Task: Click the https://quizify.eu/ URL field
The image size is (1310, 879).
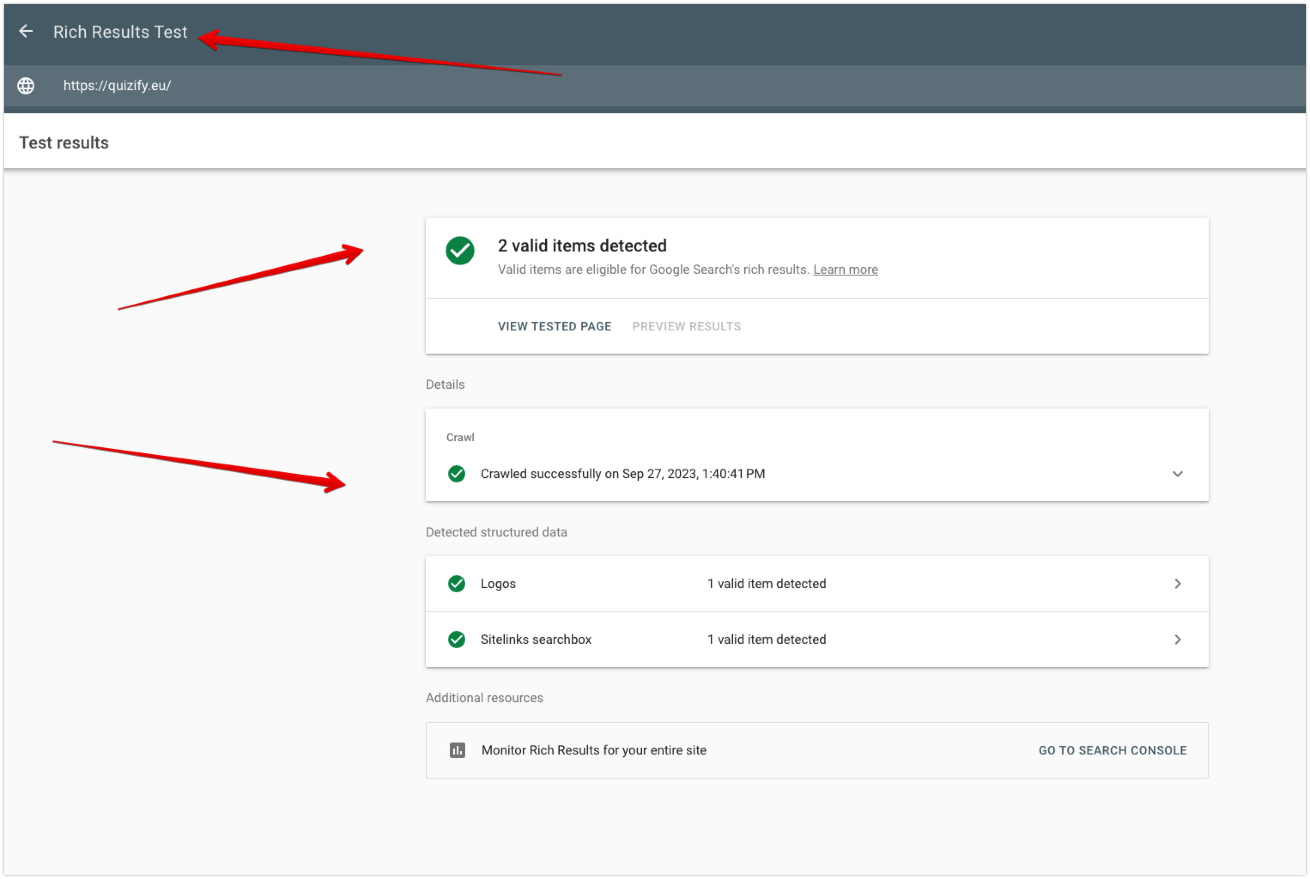Action: 117,86
